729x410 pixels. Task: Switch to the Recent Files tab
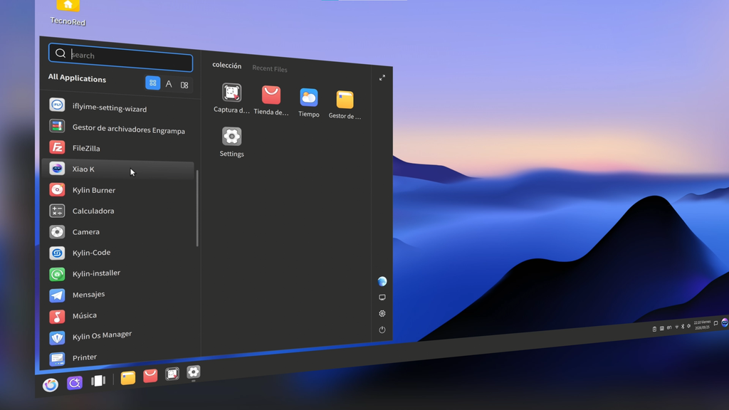pos(270,69)
